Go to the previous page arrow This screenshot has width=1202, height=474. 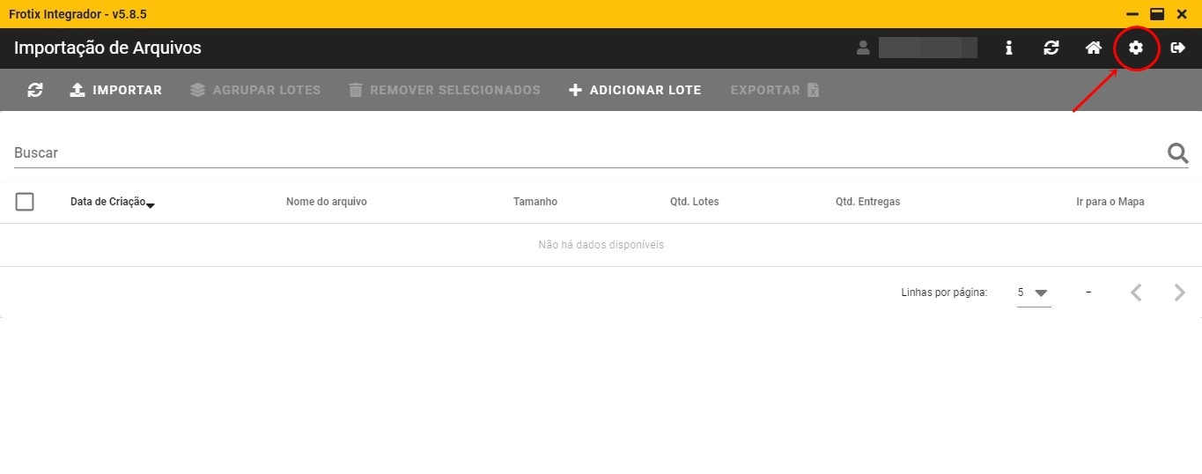pos(1136,293)
